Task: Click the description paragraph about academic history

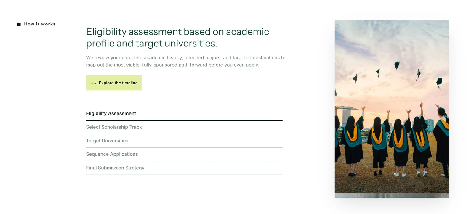Action: pos(186,61)
